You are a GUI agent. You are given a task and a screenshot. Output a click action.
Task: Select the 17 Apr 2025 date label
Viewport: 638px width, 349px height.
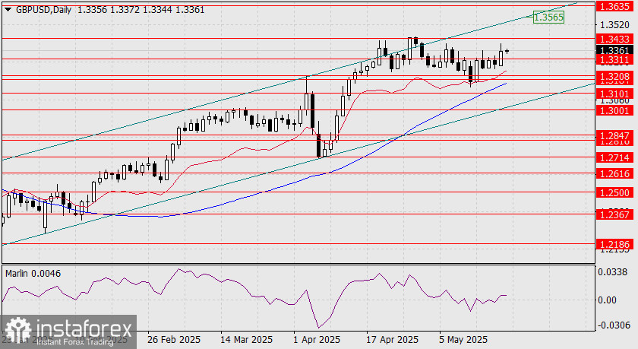[392, 340]
